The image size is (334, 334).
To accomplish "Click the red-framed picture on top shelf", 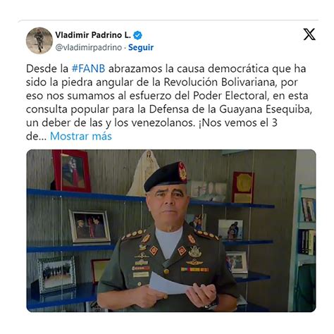I will coord(71,171).
